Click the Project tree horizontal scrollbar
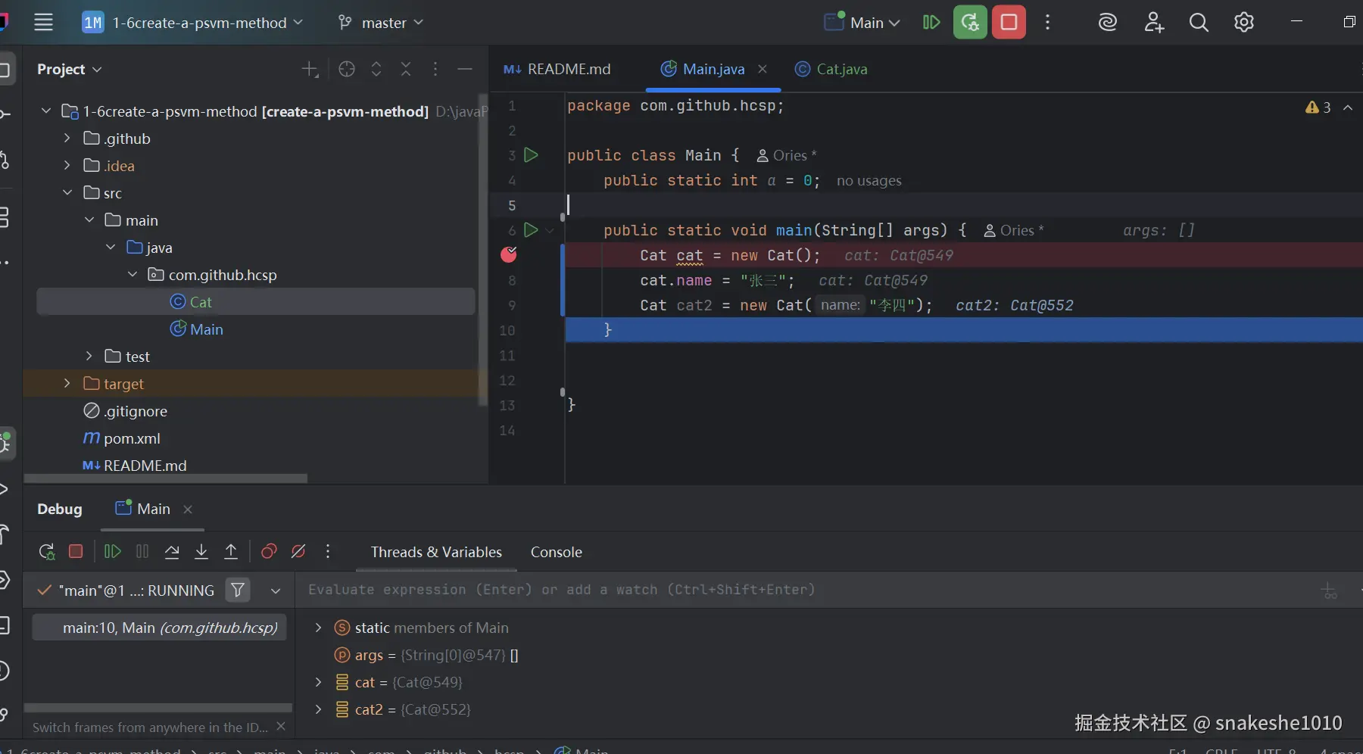 coord(166,478)
